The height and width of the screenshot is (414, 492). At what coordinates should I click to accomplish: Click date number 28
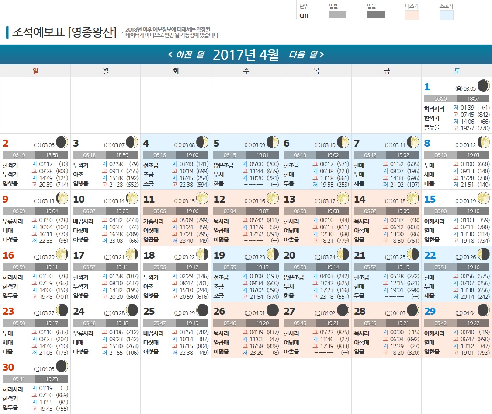(360, 311)
